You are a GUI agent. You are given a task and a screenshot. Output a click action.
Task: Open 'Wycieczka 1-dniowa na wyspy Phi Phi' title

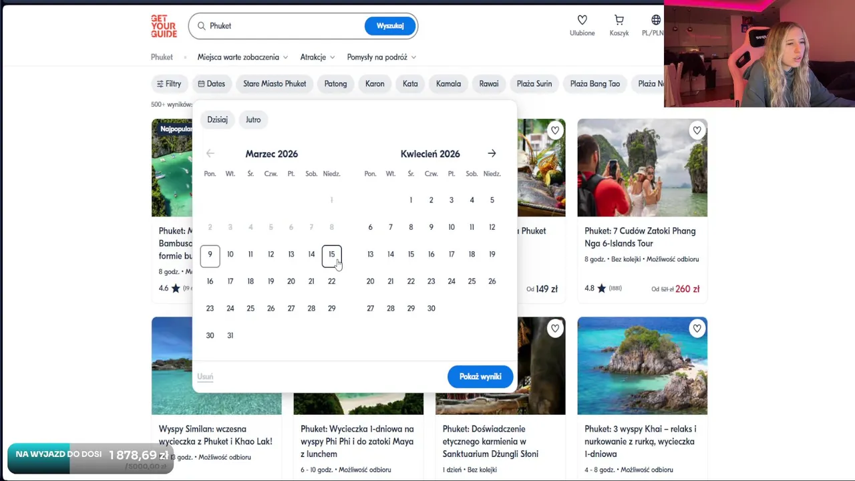357,442
